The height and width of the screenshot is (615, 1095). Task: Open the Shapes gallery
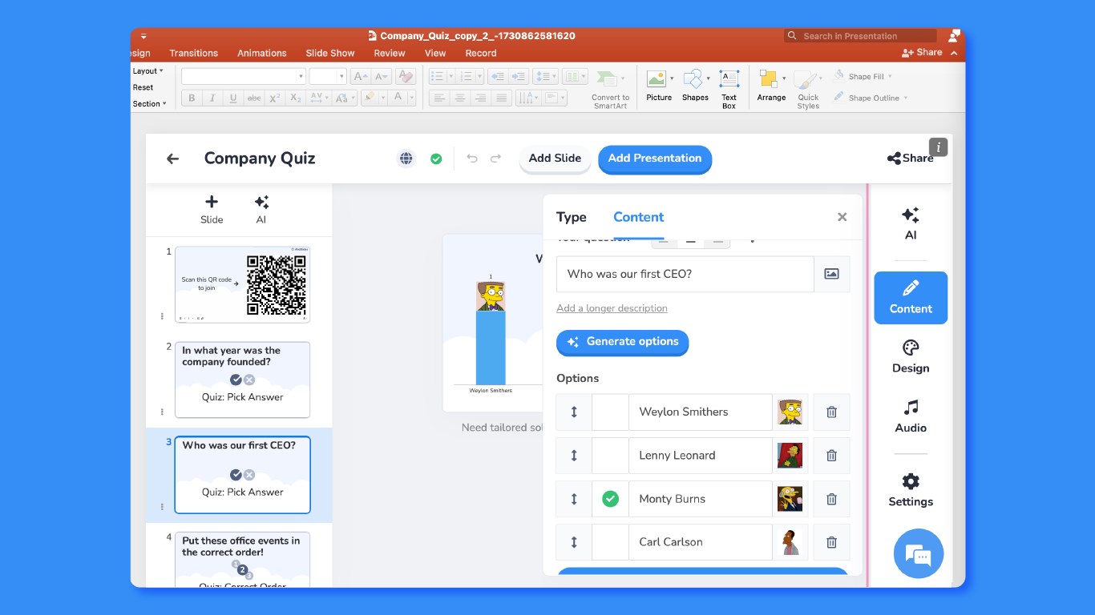coord(695,85)
